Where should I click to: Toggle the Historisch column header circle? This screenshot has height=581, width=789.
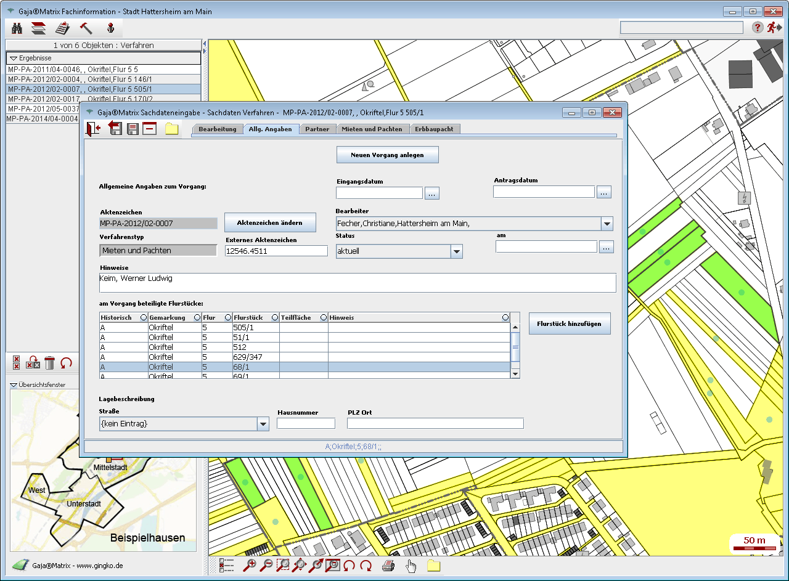pos(143,317)
